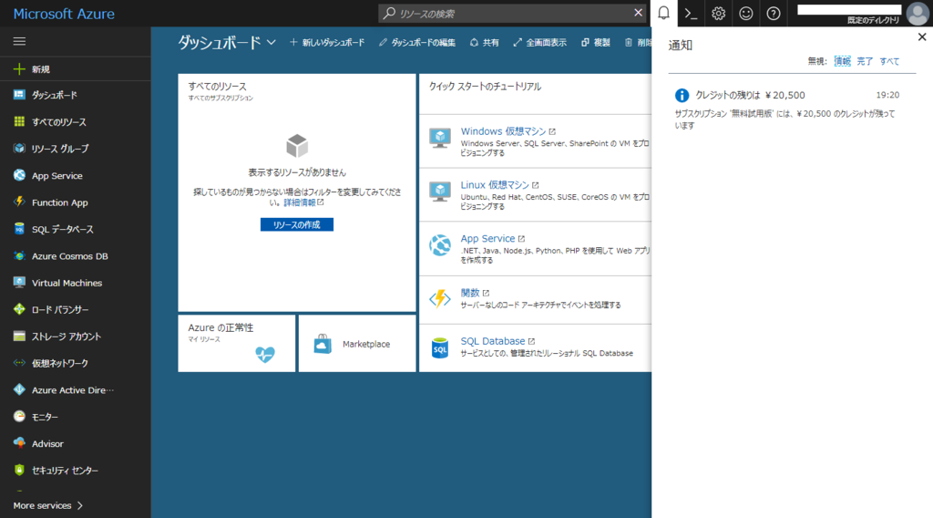The width and height of the screenshot is (933, 518).
Task: Open the notifications bell icon
Action: point(663,13)
